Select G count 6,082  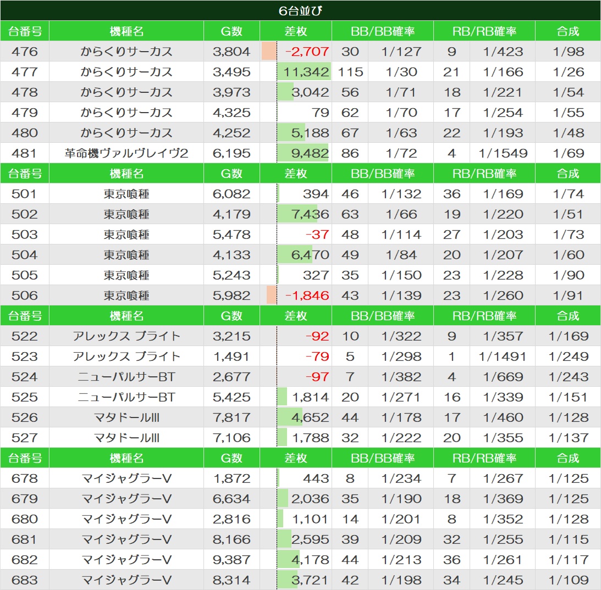[231, 194]
